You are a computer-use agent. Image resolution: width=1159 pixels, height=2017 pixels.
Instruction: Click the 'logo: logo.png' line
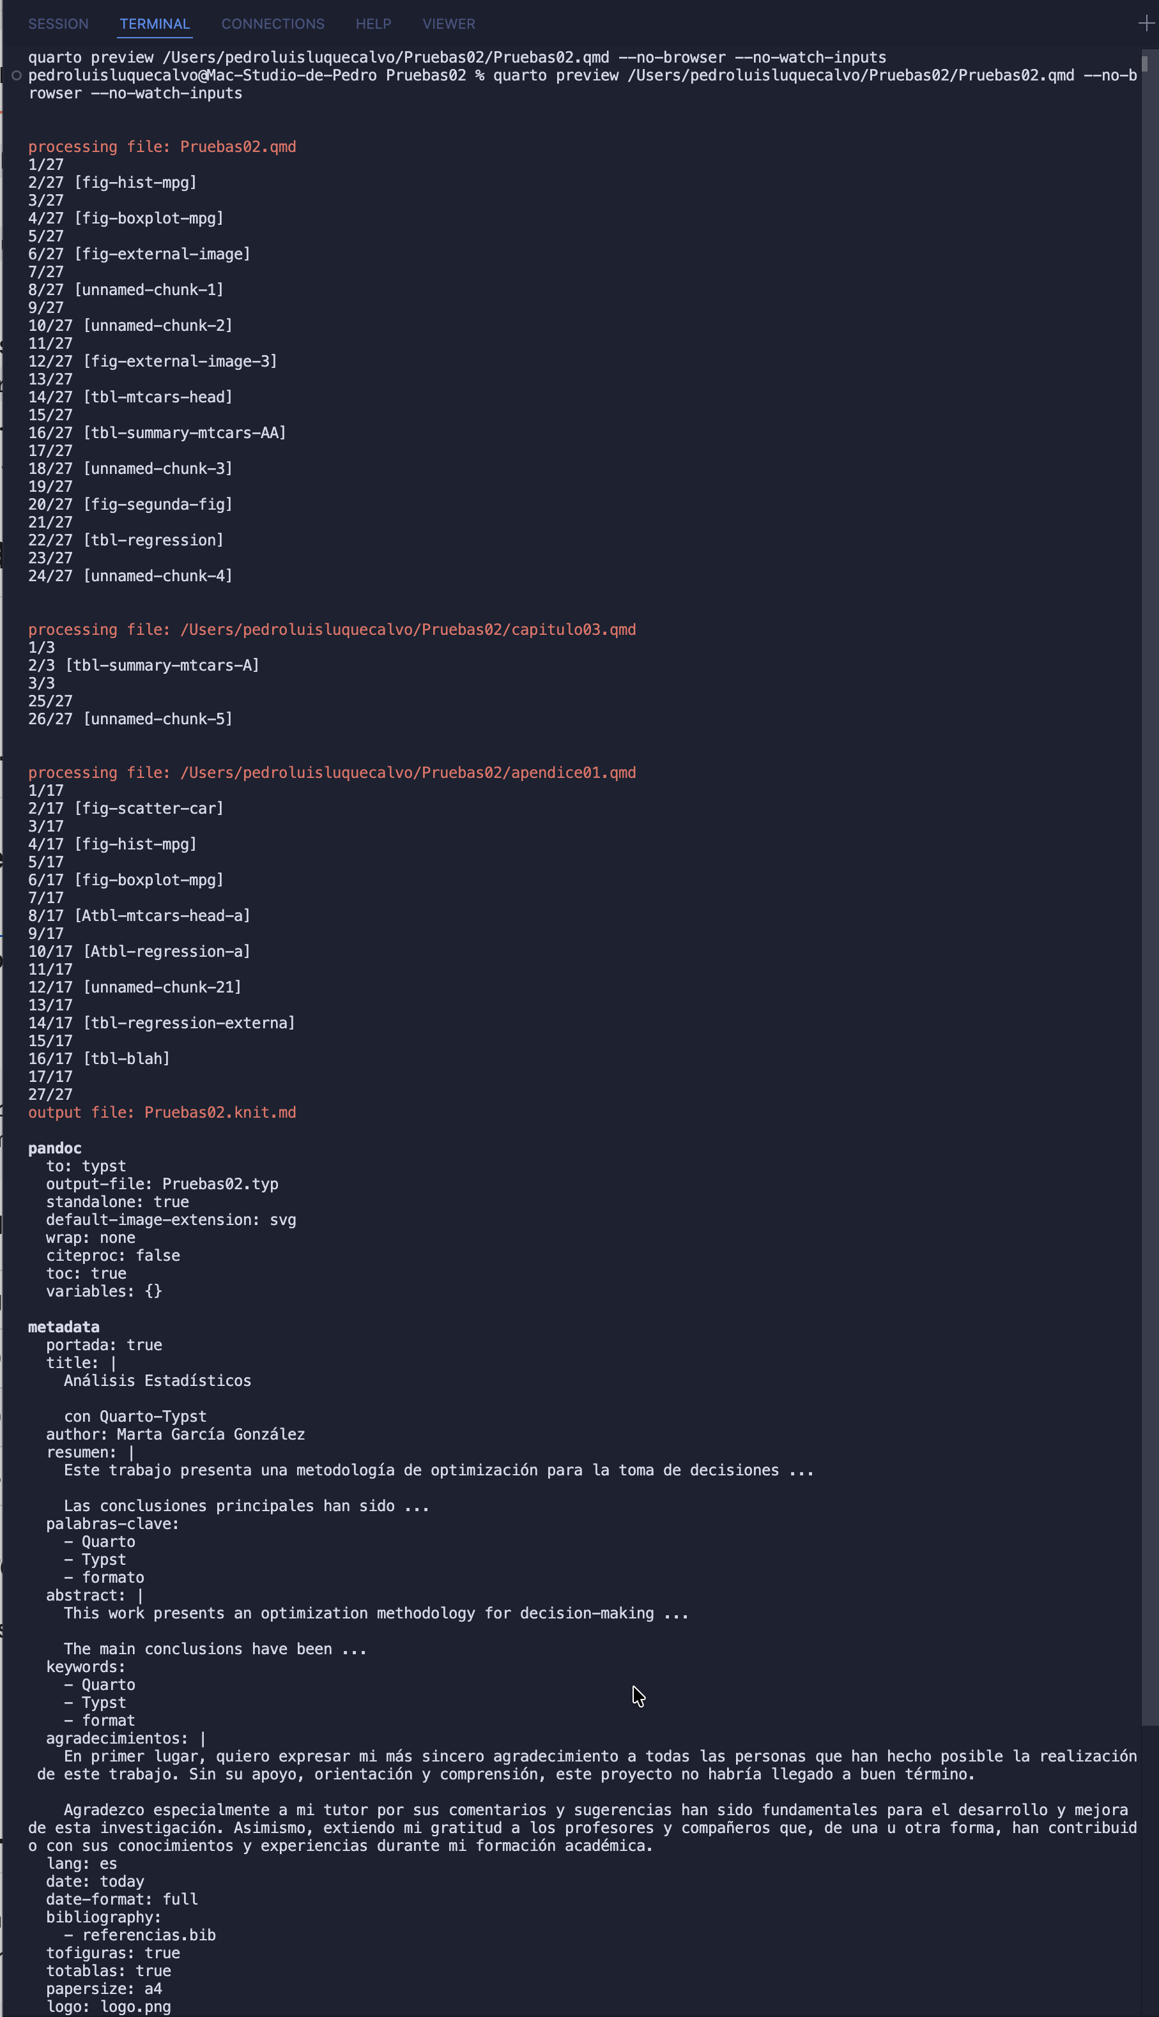tap(108, 2007)
